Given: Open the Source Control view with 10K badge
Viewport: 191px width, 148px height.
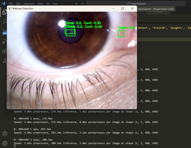Looking at the screenshot, I should click(x=5, y=32).
